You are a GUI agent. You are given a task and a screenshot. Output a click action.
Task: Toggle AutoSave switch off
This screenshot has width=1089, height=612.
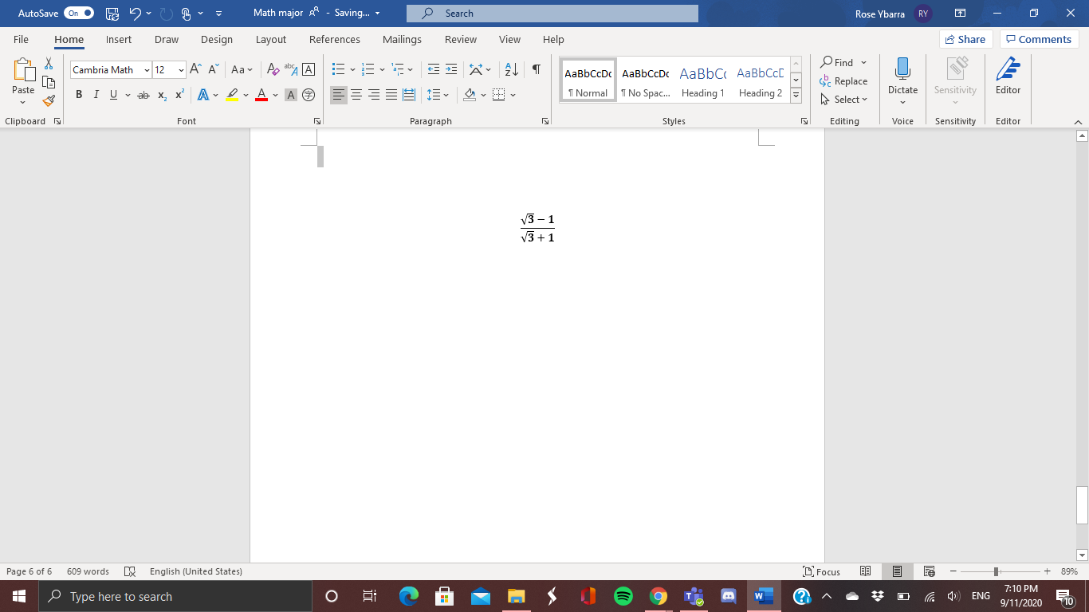click(78, 14)
